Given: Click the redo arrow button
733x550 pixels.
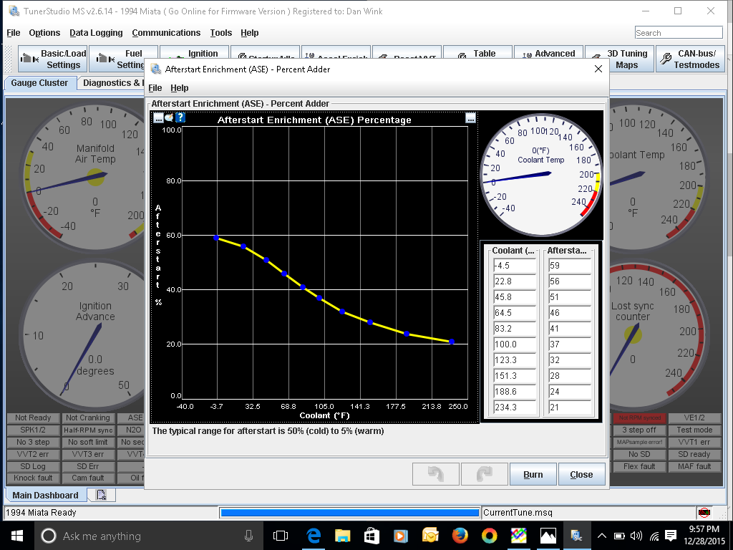Looking at the screenshot, I should tap(485, 474).
